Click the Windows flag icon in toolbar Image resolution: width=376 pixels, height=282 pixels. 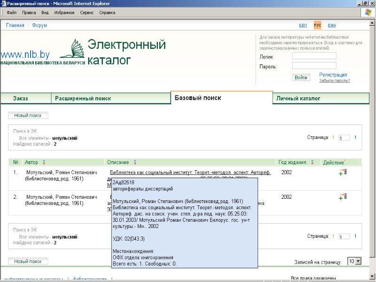point(368,13)
